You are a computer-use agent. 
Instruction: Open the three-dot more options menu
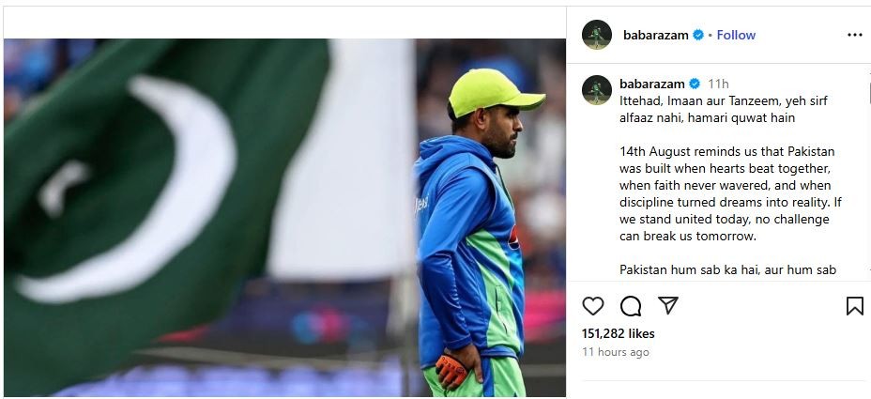[x=854, y=35]
